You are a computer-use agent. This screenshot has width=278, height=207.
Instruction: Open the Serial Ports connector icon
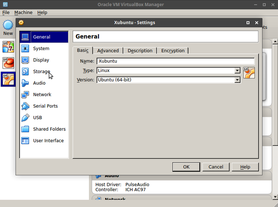pyautogui.click(x=25, y=106)
